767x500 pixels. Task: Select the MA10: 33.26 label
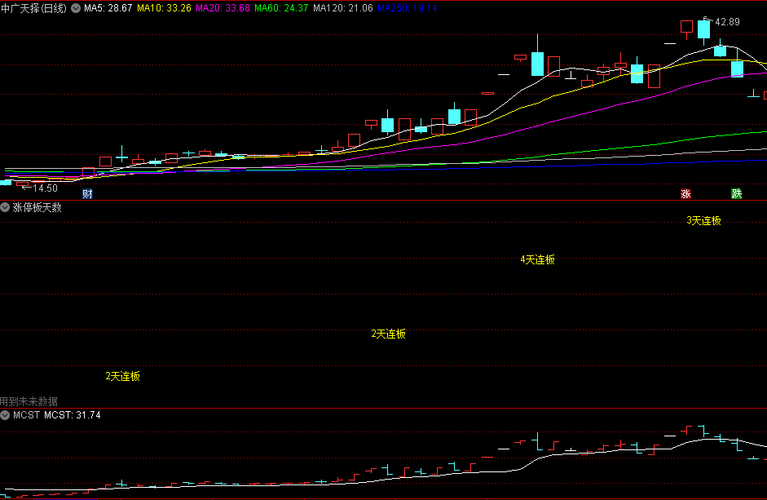164,8
